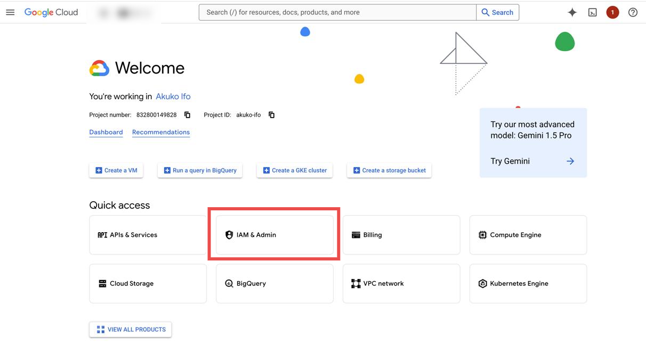The width and height of the screenshot is (646, 353).
Task: Copy the project number using its copy icon
Action: [187, 114]
